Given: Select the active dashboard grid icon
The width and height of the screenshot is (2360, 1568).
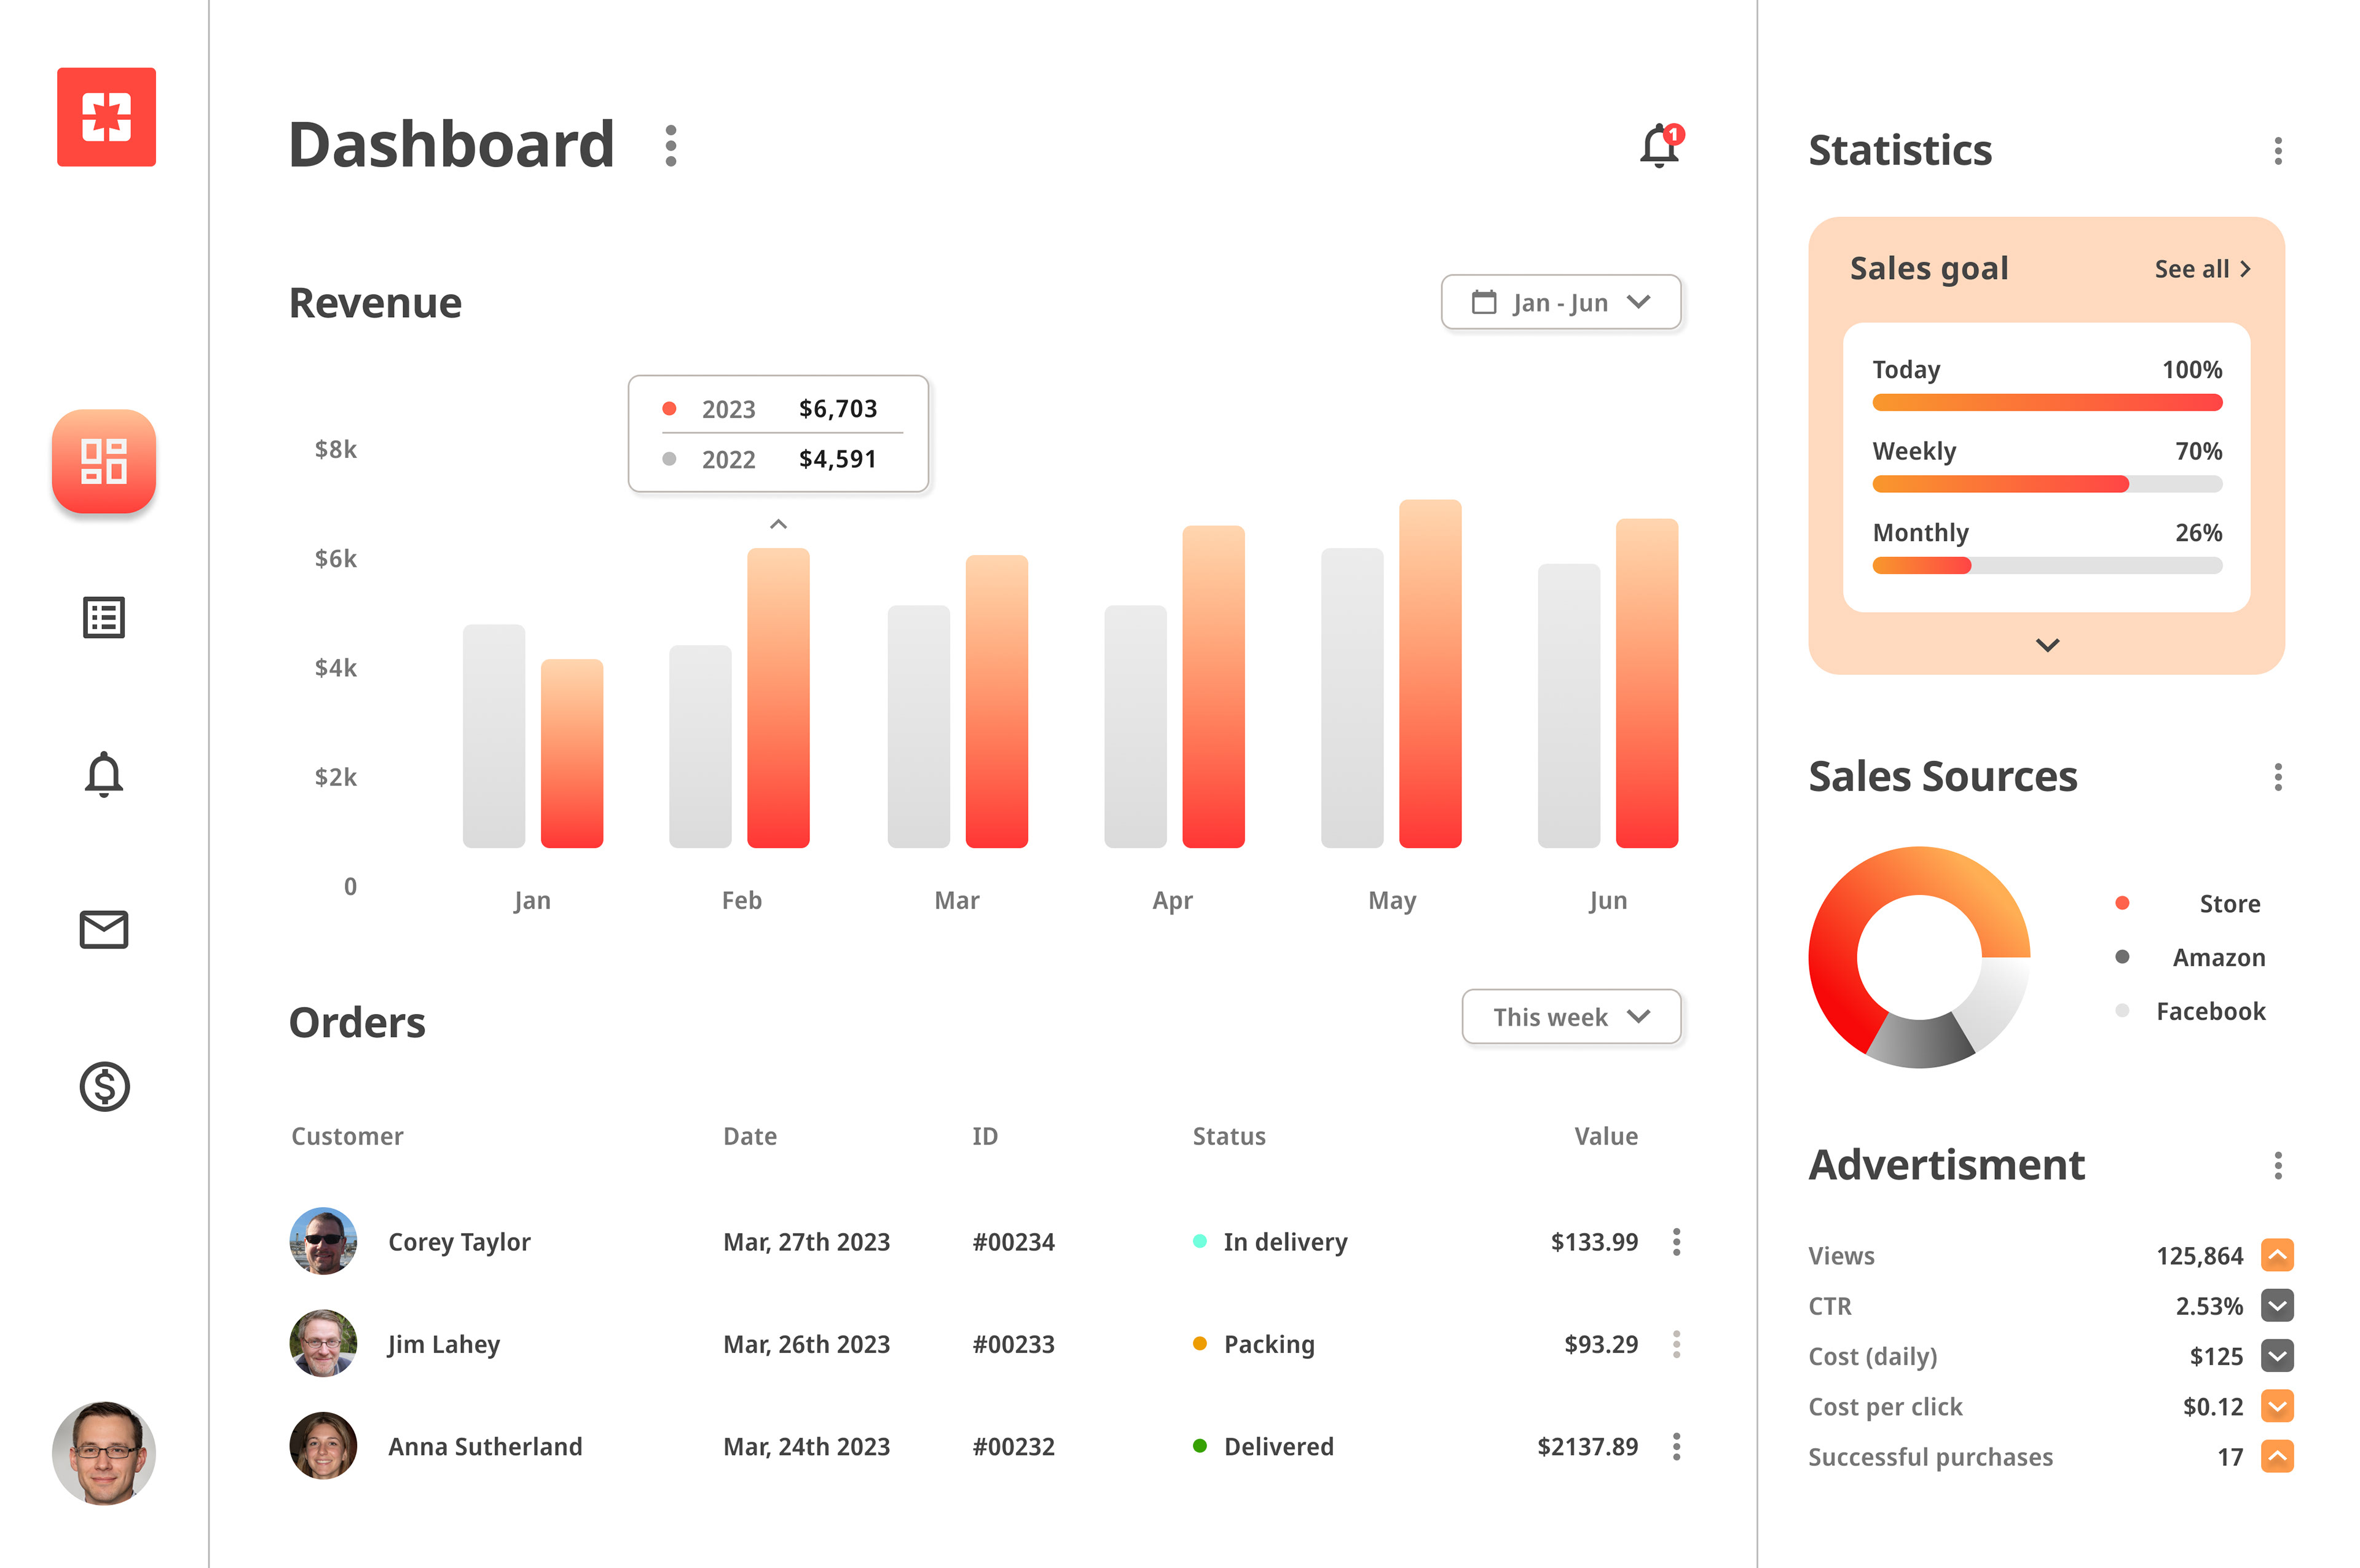Looking at the screenshot, I should 104,461.
